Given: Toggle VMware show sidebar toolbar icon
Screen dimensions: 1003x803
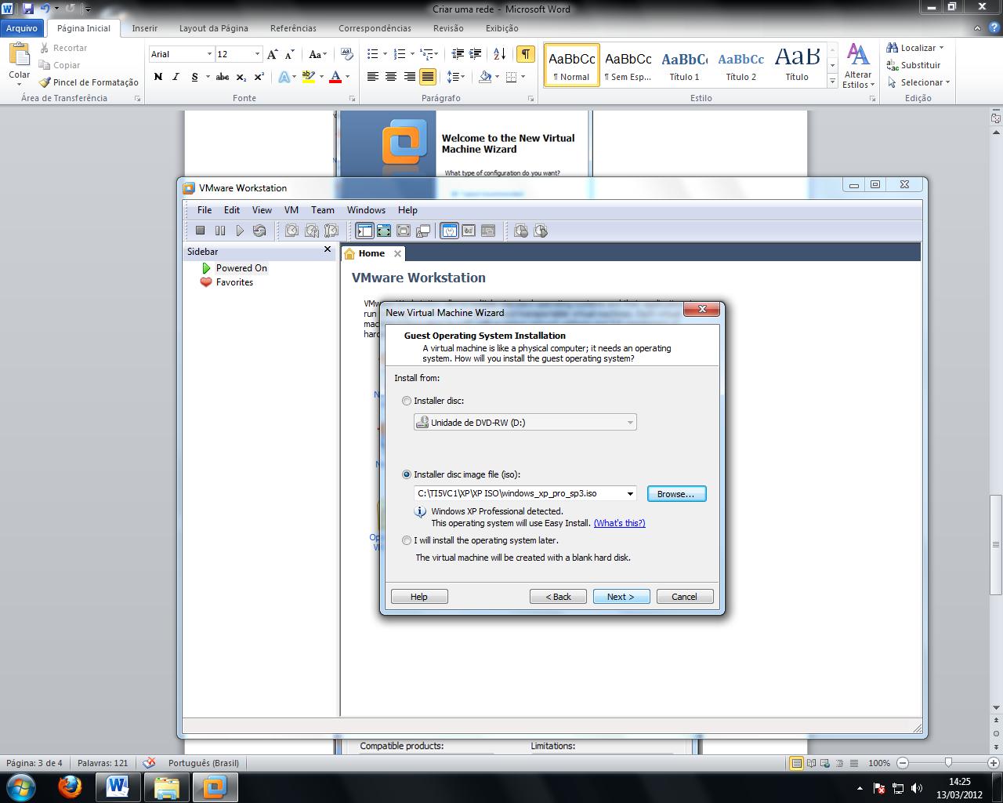Looking at the screenshot, I should (364, 231).
